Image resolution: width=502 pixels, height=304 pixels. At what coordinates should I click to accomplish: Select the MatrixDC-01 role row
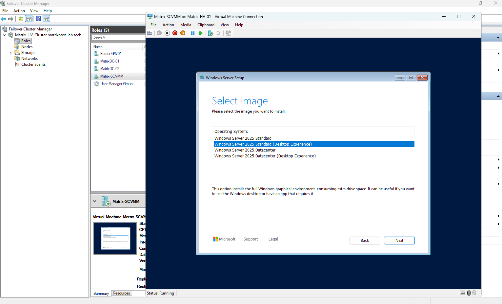118,61
